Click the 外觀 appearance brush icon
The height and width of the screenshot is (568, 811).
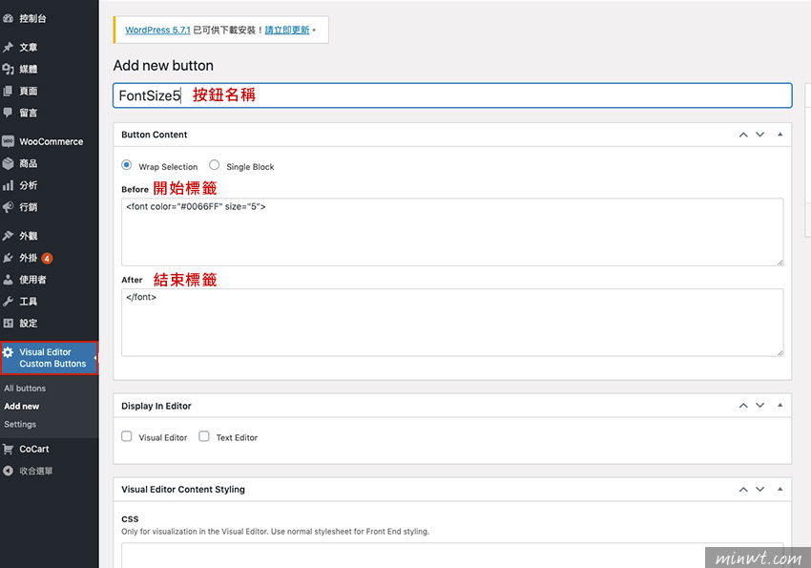[x=8, y=236]
